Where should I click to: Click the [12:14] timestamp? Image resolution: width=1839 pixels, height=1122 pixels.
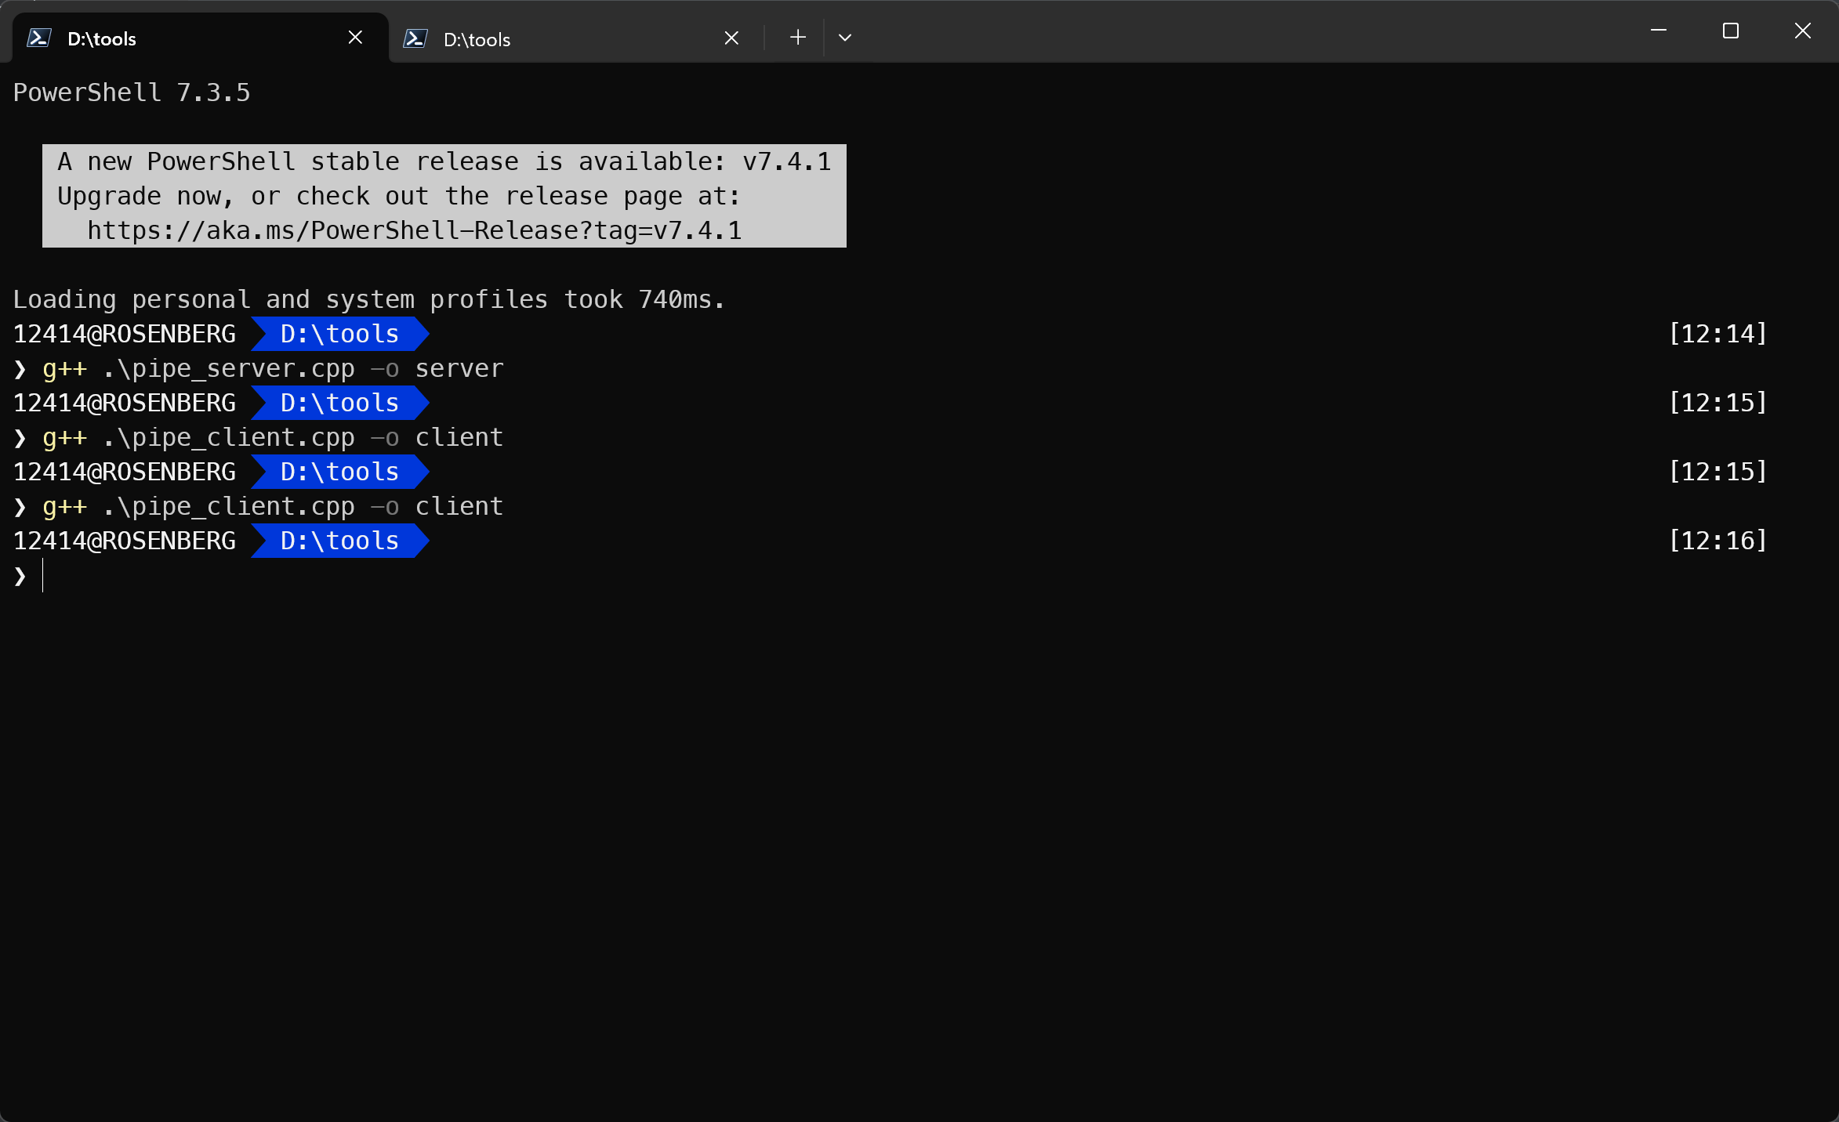pyautogui.click(x=1717, y=334)
